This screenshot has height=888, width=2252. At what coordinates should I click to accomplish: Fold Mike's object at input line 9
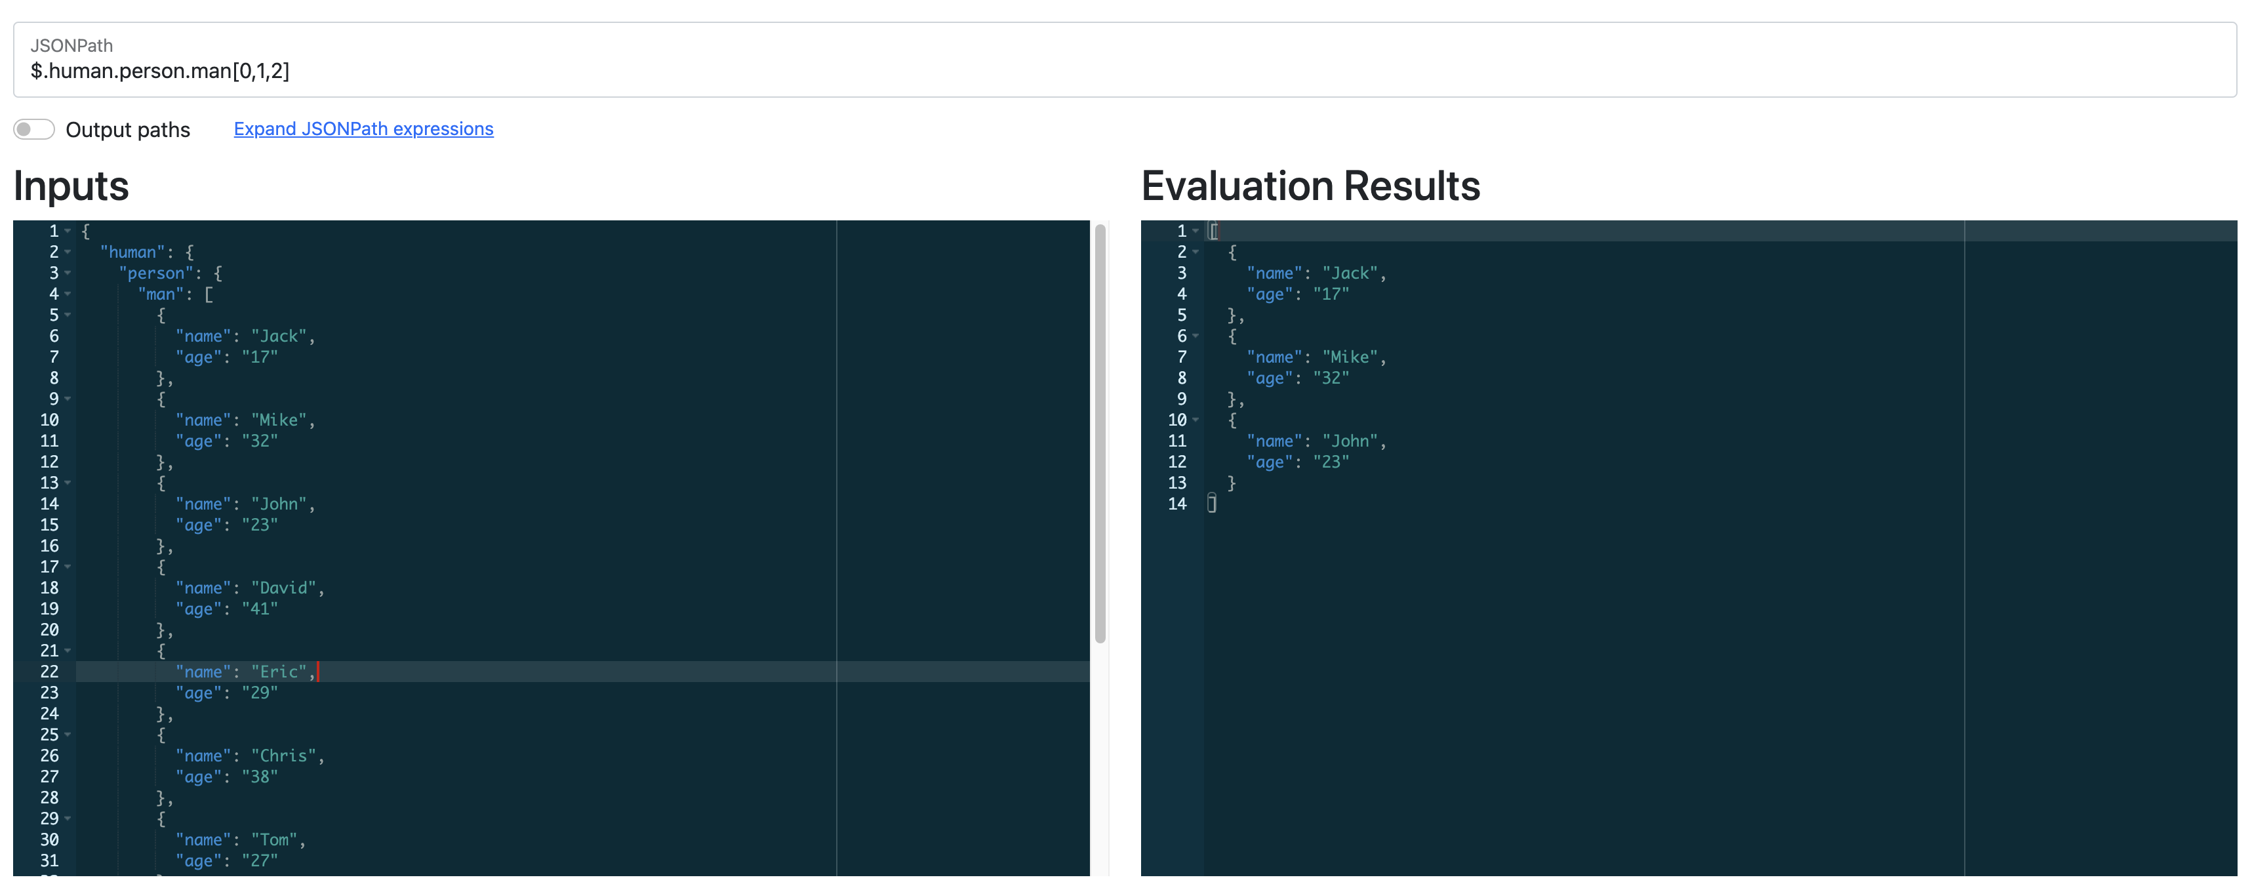(68, 399)
